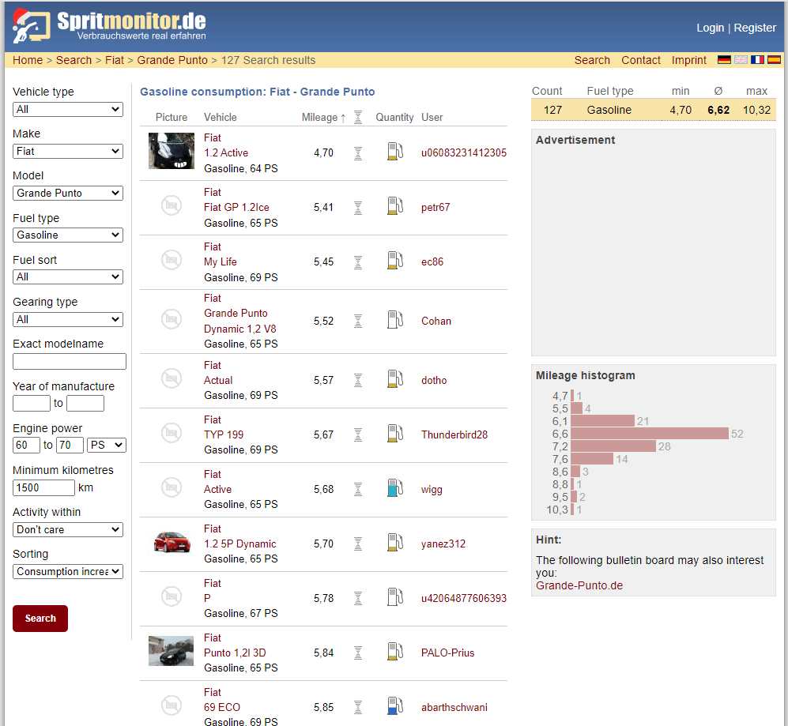Sort by the Mileage column header

tap(323, 118)
